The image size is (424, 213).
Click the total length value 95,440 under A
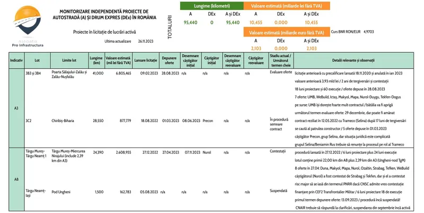191,23
